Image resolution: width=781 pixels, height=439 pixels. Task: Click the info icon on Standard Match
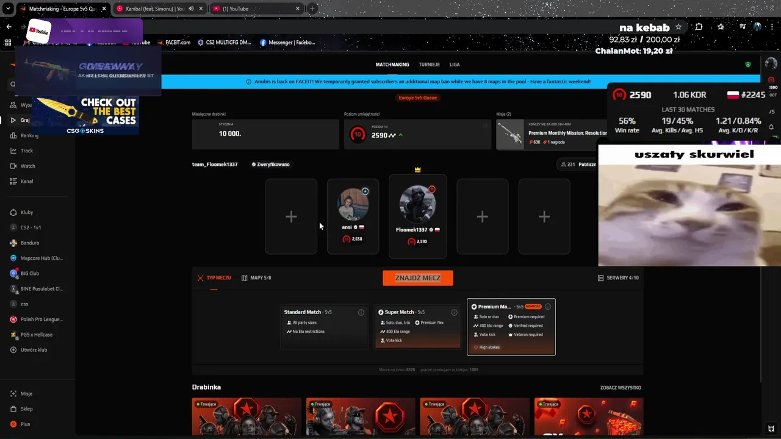pyautogui.click(x=361, y=312)
